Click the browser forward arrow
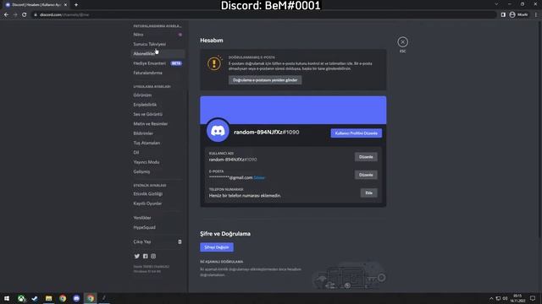 click(x=15, y=15)
